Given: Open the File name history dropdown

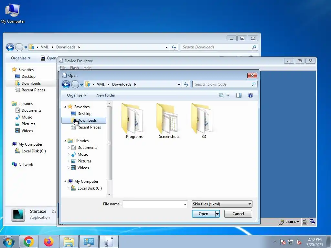Looking at the screenshot, I should [185, 204].
